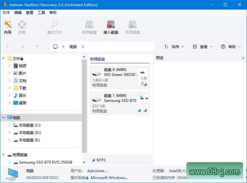
Task: Minimize the Hetman Partition Recovery window
Action: click(x=211, y=5)
